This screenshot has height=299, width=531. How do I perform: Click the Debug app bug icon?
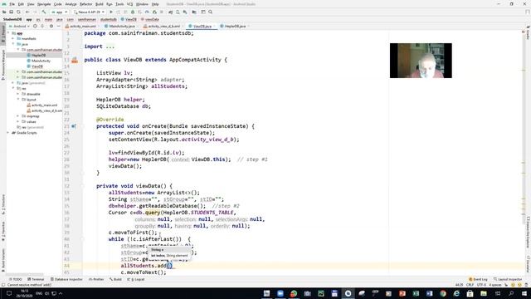click(133, 12)
